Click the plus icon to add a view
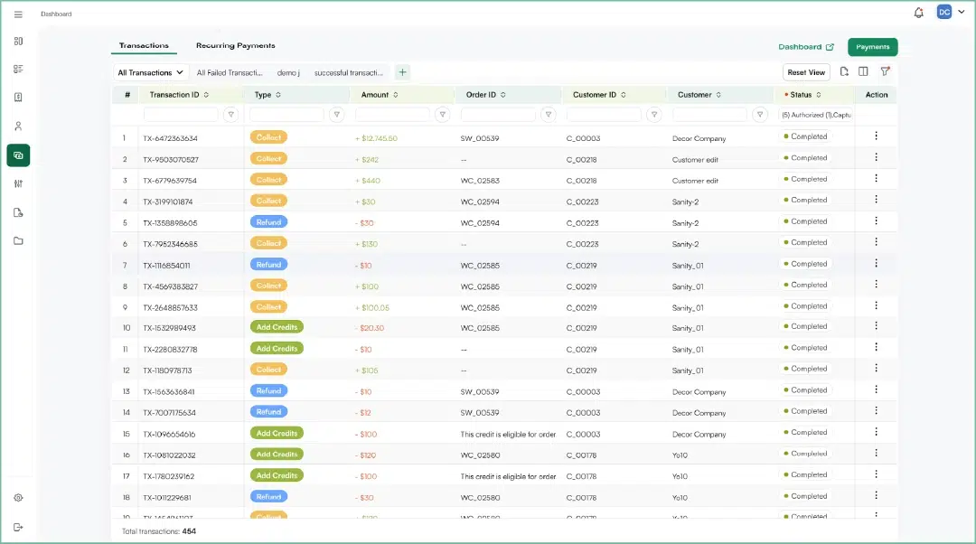976x544 pixels. [402, 71]
